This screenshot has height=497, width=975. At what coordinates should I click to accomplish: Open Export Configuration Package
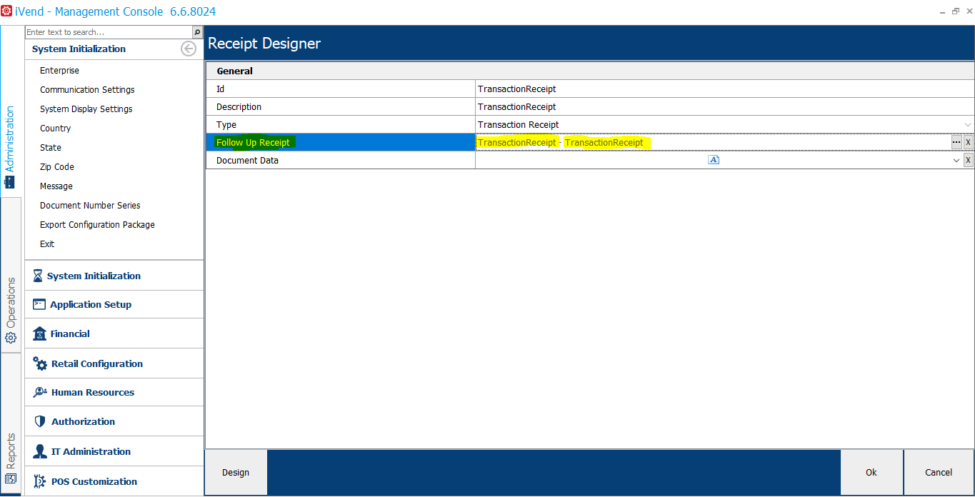tap(97, 225)
